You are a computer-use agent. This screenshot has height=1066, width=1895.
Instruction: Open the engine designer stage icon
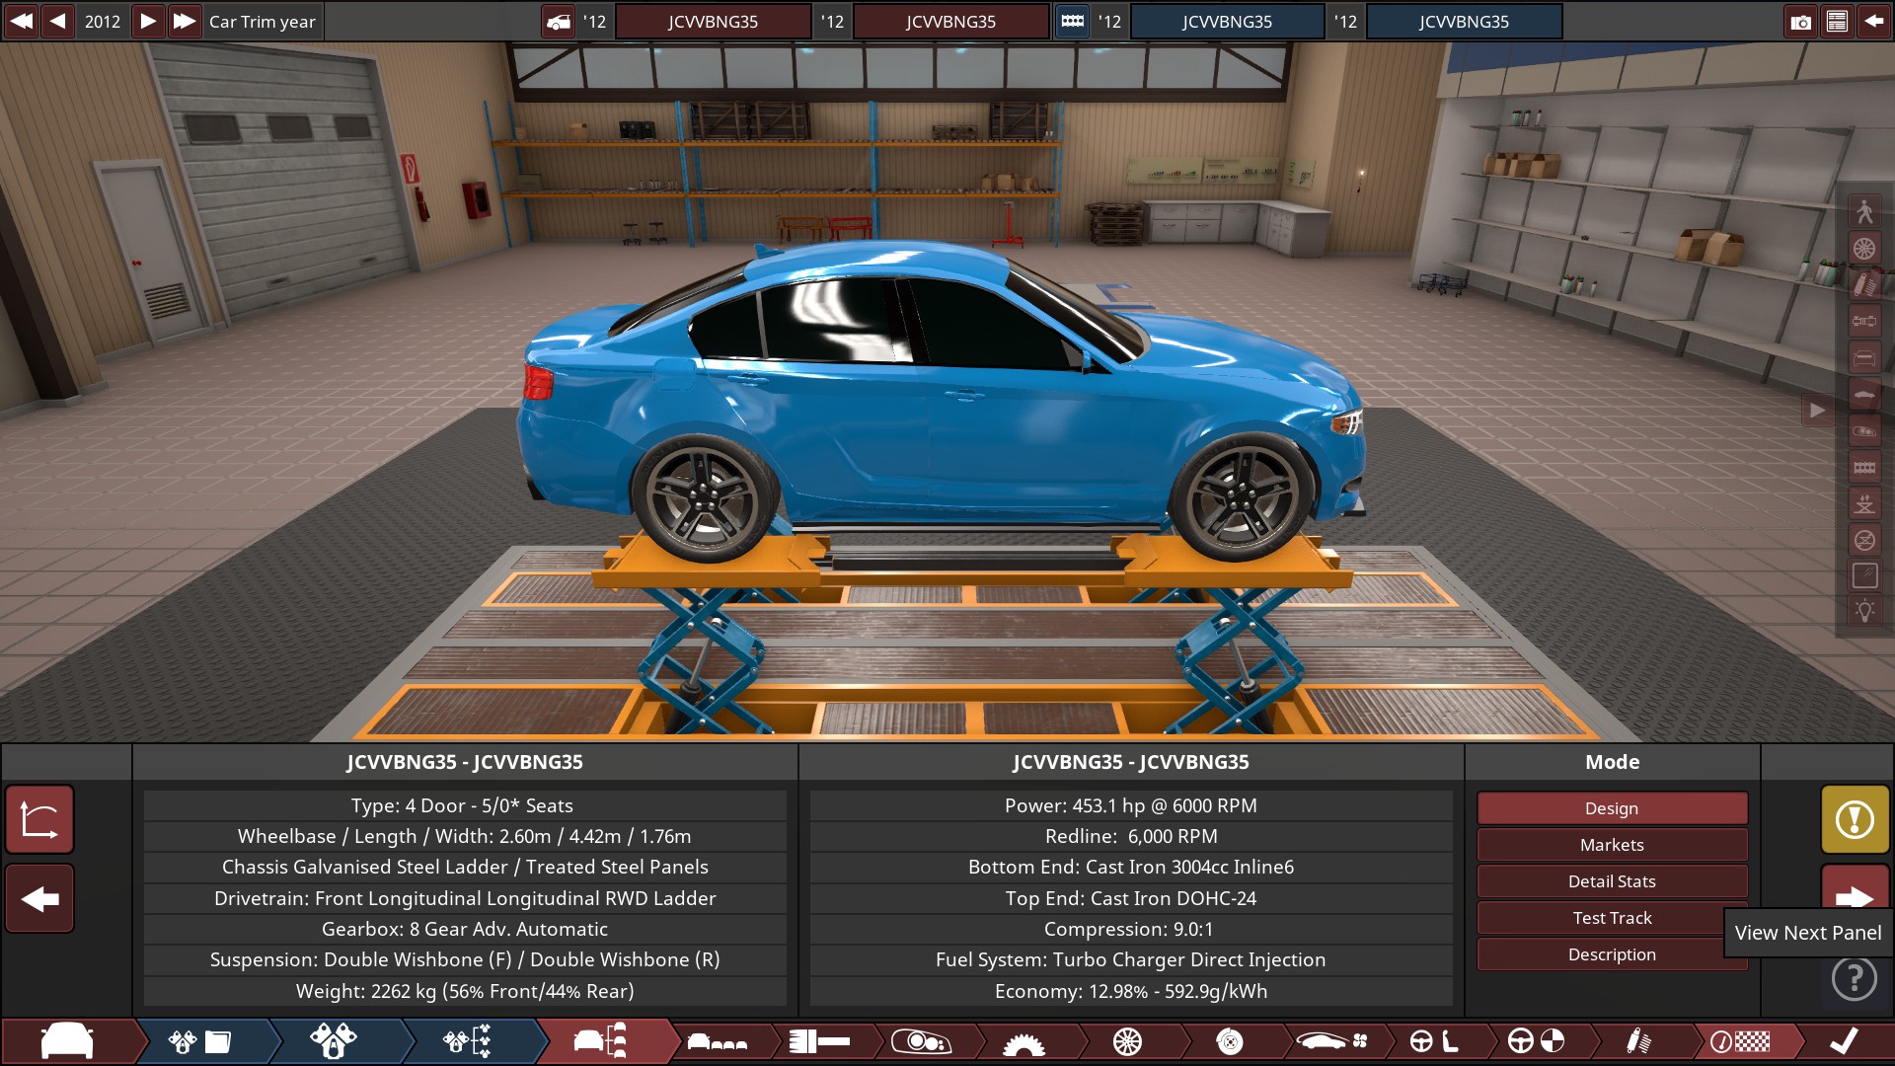[334, 1041]
